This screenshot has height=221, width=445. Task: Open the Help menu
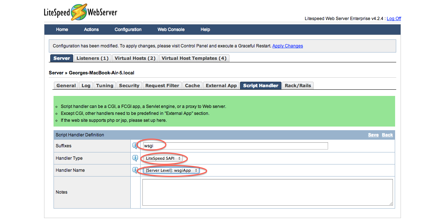pos(205,30)
